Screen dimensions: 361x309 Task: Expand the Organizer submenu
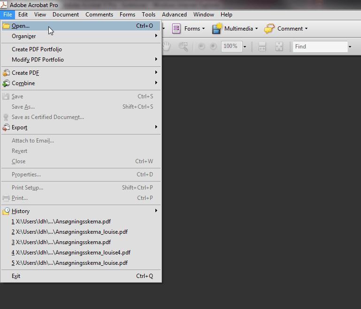pyautogui.click(x=156, y=36)
